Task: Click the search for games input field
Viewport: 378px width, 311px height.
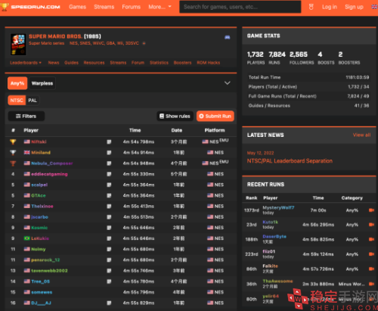Action: click(x=240, y=7)
